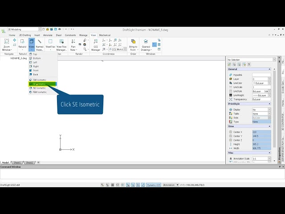Click the Bring to Front button
The width and height of the screenshot is (285, 214).
(x=133, y=45)
